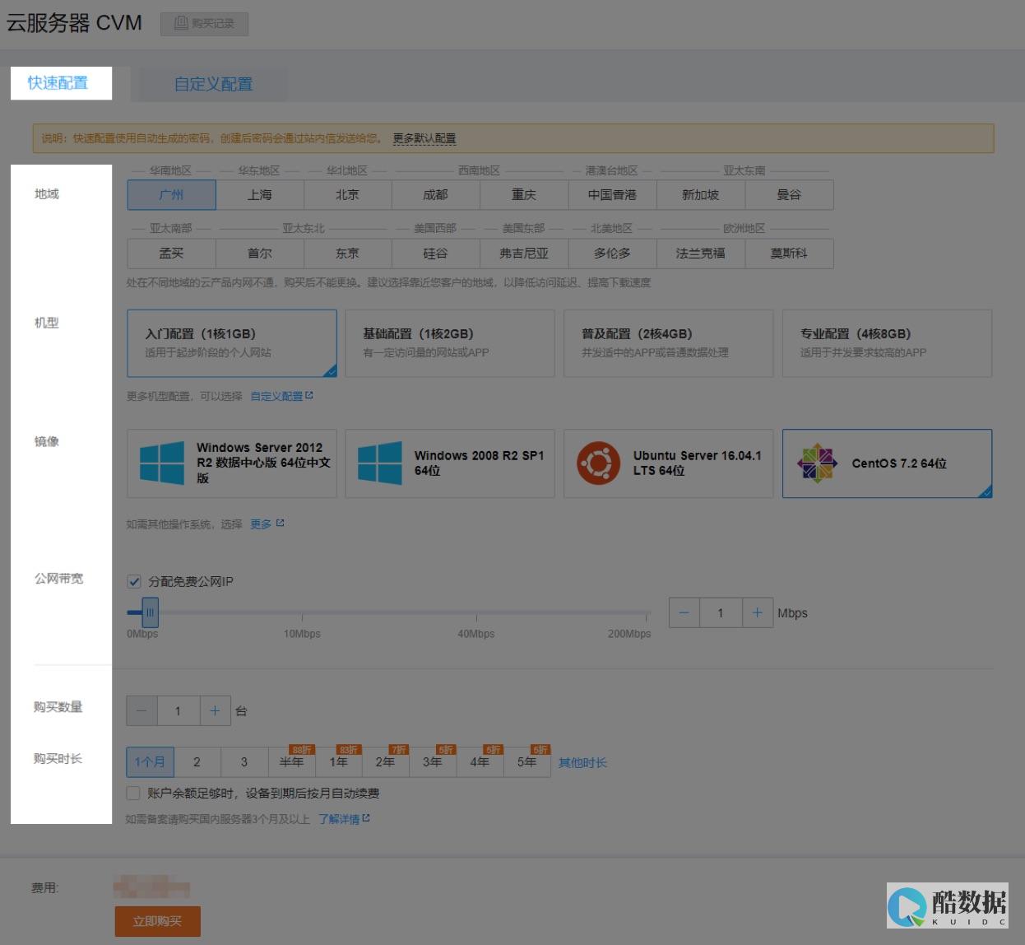This screenshot has width=1025, height=945.
Task: Select 2年 purchase duration
Action: point(386,762)
